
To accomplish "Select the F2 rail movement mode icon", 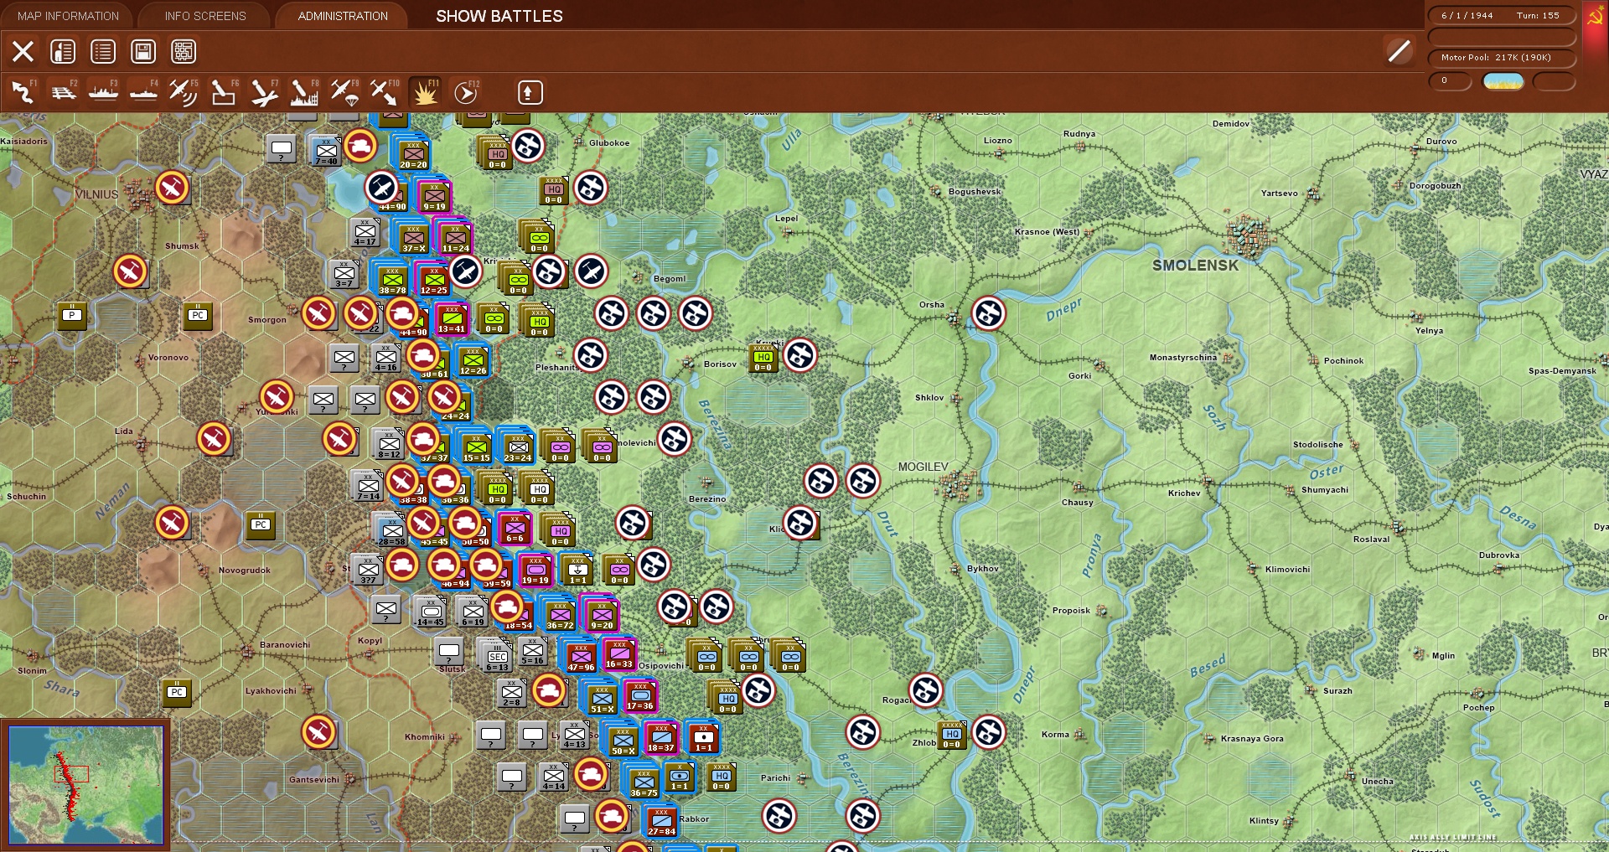I will (x=63, y=92).
